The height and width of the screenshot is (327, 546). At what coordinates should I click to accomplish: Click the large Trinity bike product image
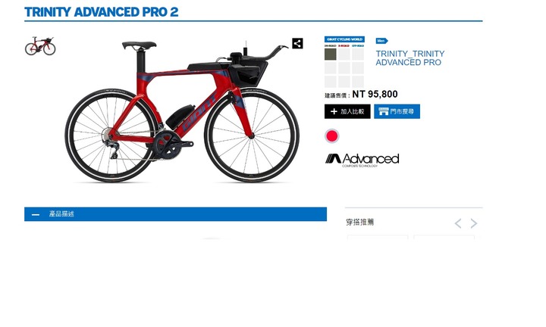click(182, 111)
